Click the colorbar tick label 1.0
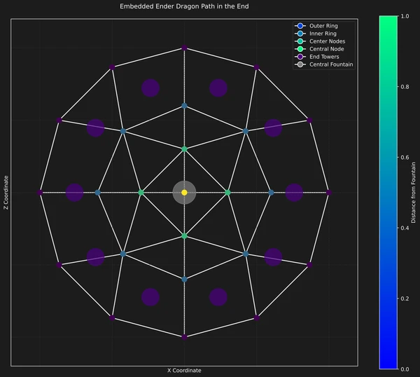This screenshot has width=420, height=377. tap(405, 16)
